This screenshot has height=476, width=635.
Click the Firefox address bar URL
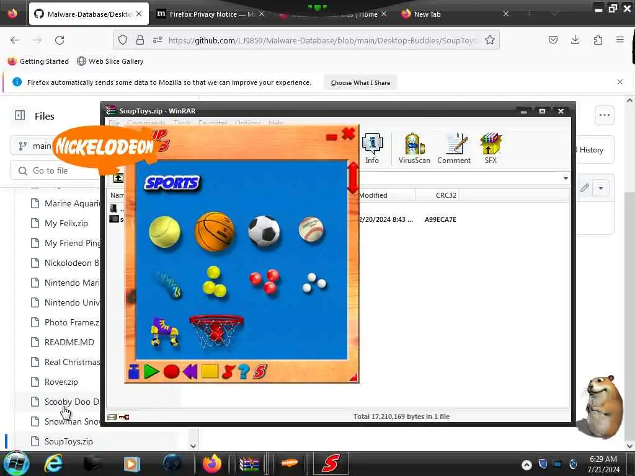(322, 40)
